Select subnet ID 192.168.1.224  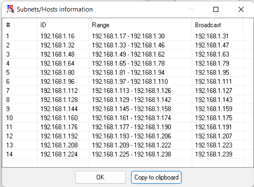[x=59, y=154]
